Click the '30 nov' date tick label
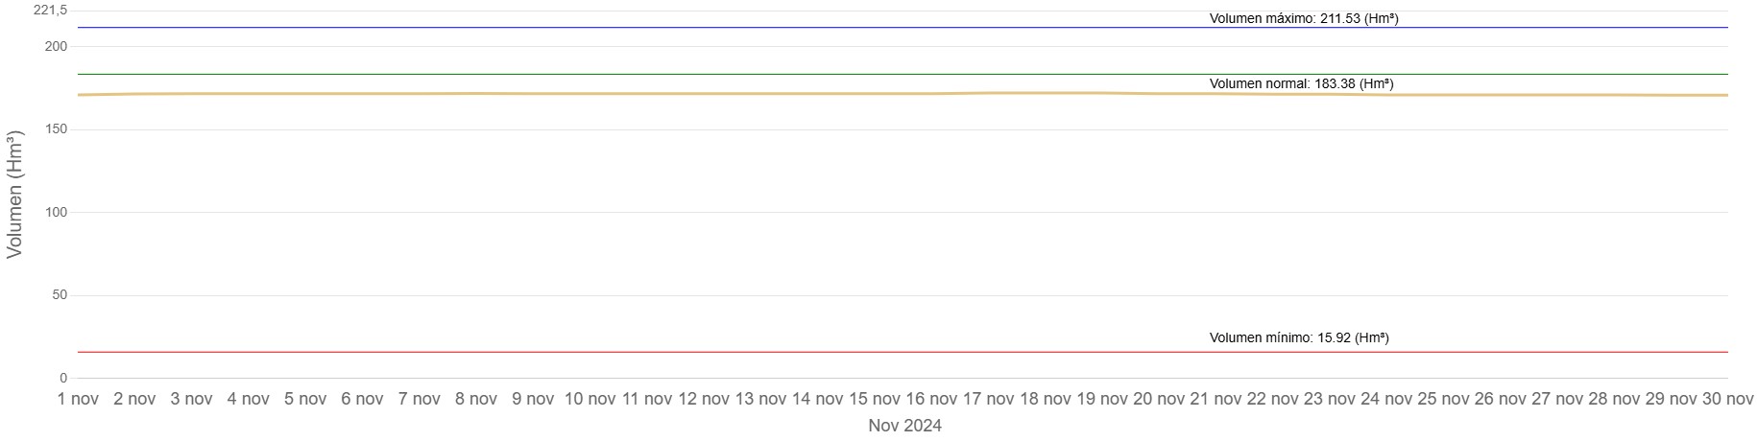1757x441 pixels. pyautogui.click(x=1724, y=399)
